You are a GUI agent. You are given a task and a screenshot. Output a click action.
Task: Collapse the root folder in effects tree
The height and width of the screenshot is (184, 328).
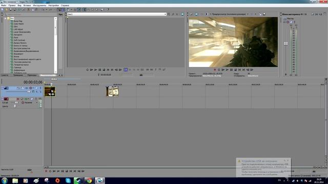[6, 18]
